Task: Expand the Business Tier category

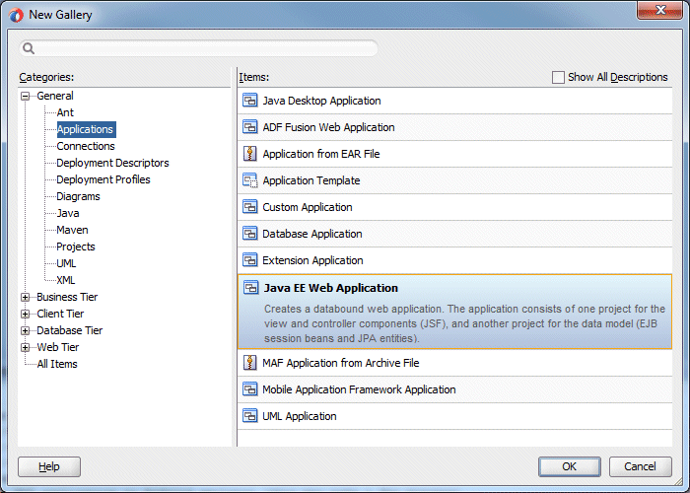Action: [25, 297]
